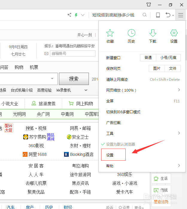The image size is (187, 209).
Task: Toggle 设置为默认浏览器 checked item
Action: pos(142,144)
